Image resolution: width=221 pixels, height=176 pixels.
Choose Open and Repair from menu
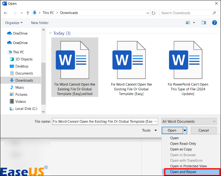coord(183,172)
